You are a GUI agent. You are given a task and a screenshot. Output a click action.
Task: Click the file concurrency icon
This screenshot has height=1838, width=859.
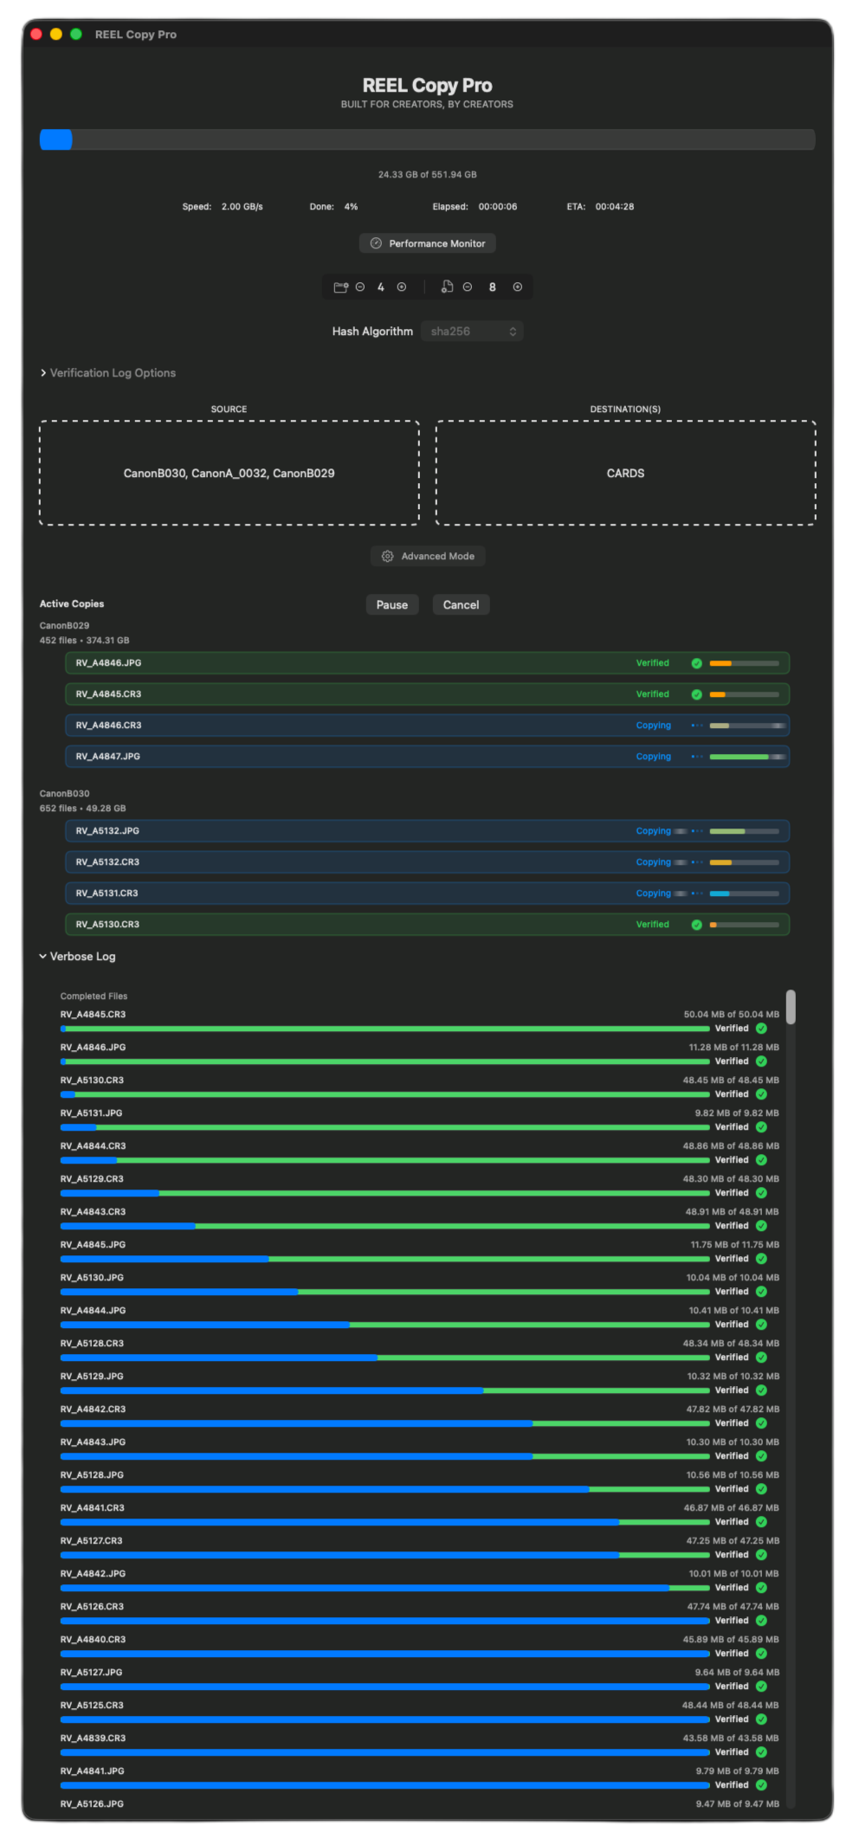pyautogui.click(x=447, y=287)
